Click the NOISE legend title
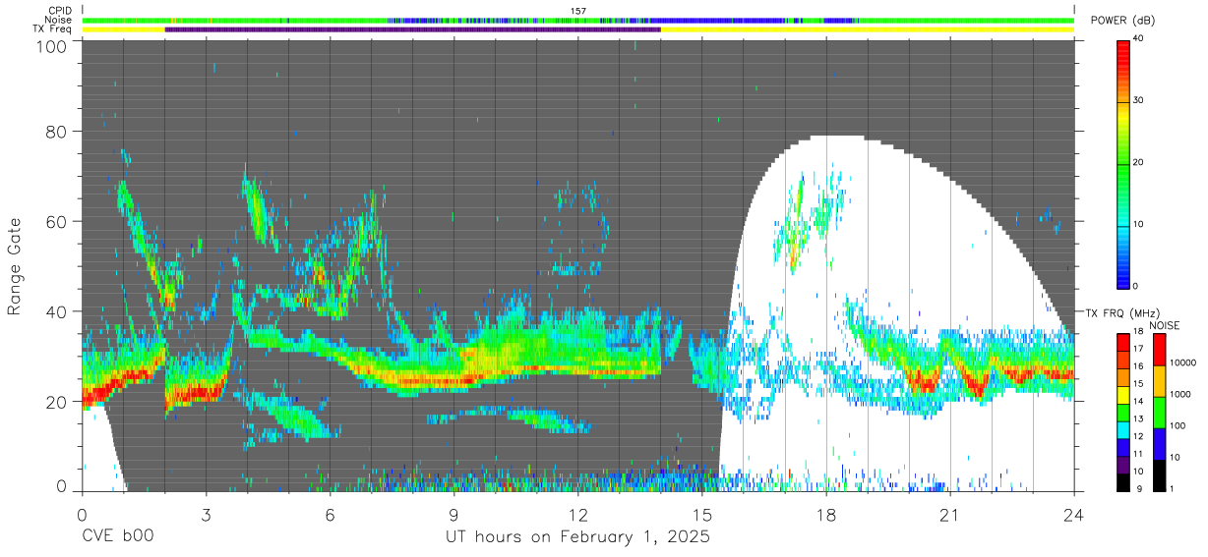The height and width of the screenshot is (557, 1208). tap(1167, 325)
